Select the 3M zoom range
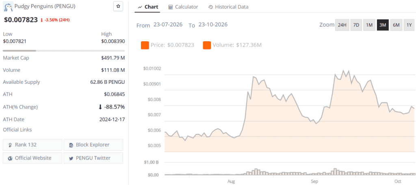 pos(383,25)
